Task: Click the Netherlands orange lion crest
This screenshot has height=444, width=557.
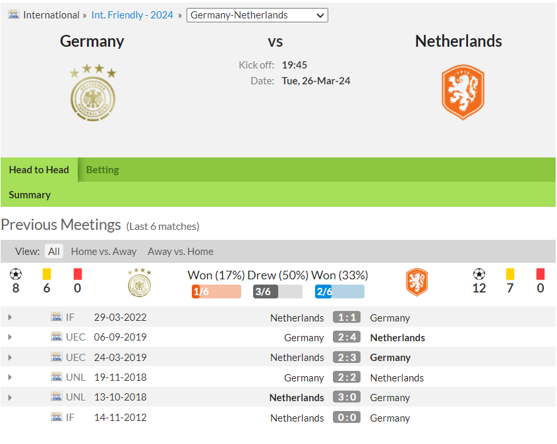Action: (x=463, y=92)
